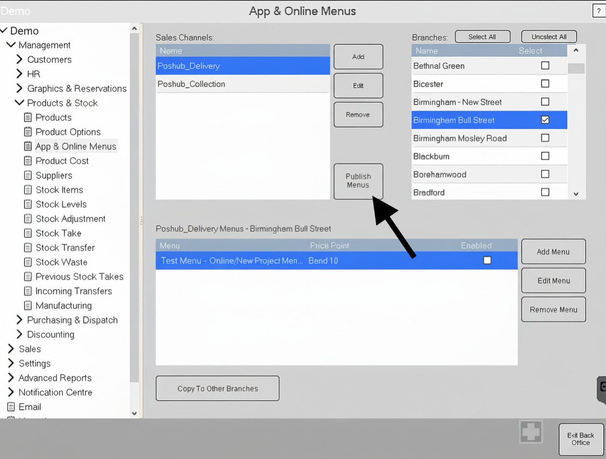Viewport: 606px width, 459px height.
Task: Click the Email icon at sidebar bottom
Action: (10, 407)
